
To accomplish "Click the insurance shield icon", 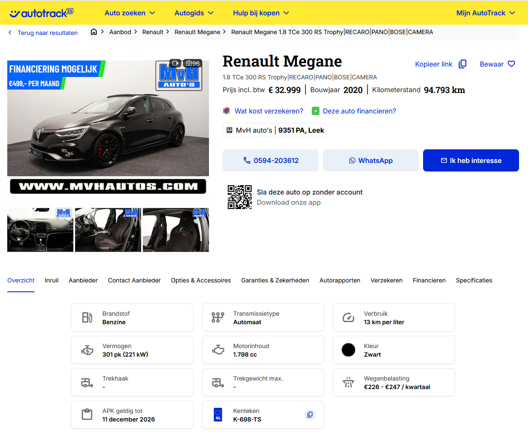I will click(x=227, y=111).
